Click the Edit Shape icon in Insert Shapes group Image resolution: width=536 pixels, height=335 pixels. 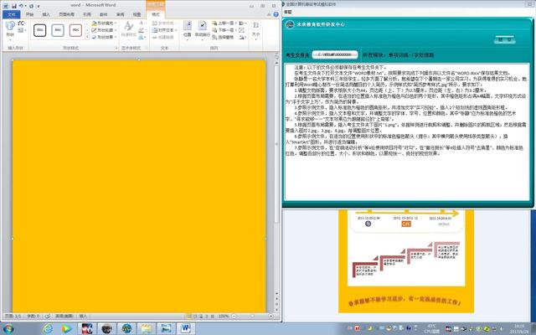(21, 23)
